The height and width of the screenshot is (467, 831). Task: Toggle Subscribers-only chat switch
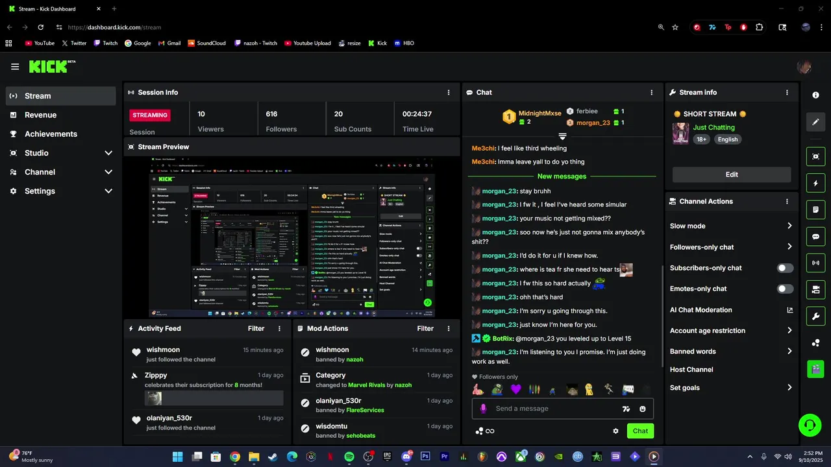(785, 268)
